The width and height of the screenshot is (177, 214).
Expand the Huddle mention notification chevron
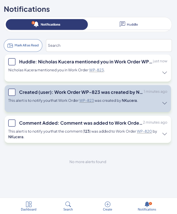[x=165, y=73]
